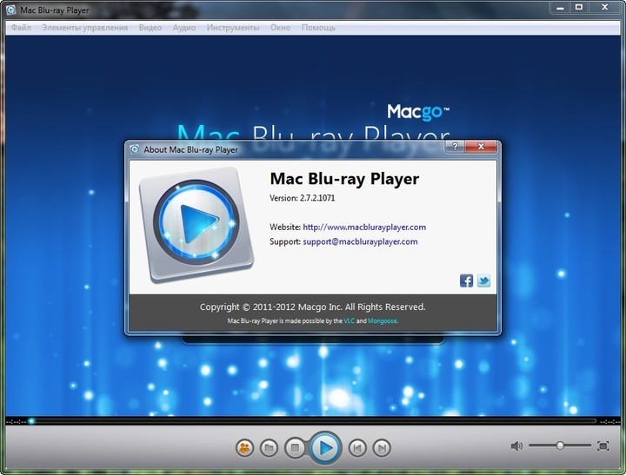The image size is (626, 475).
Task: Open the macblurayplayer.com website link
Action: 364,227
